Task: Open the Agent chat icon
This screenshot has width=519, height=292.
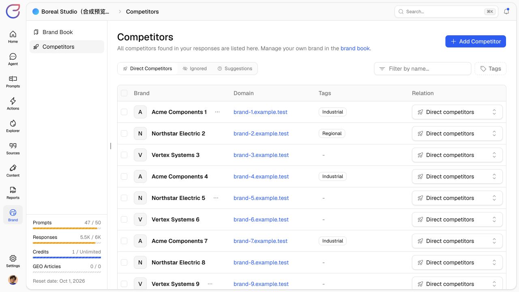Action: pyautogui.click(x=13, y=59)
